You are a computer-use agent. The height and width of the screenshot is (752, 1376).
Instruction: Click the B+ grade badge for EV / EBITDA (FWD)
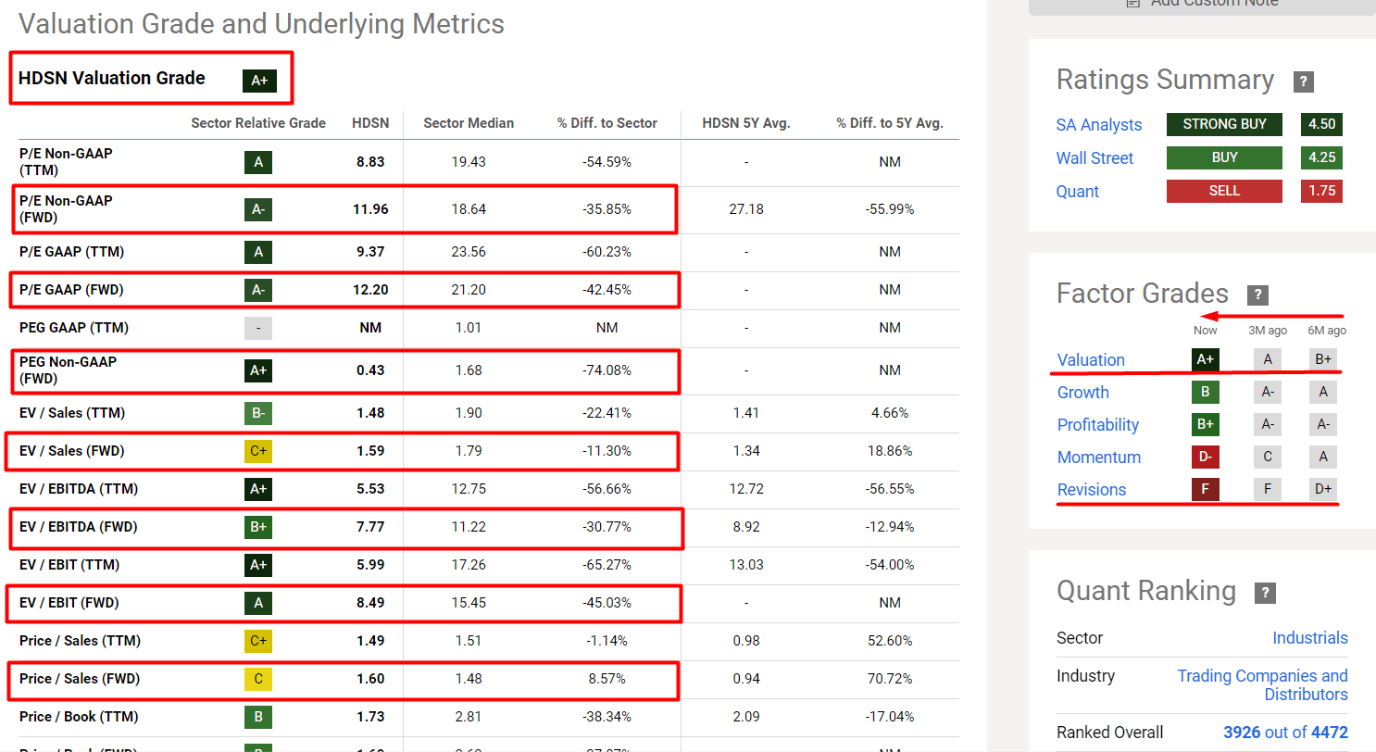(258, 527)
